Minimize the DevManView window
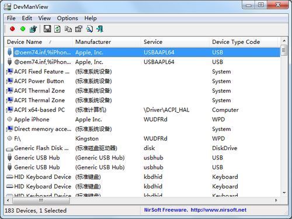 coord(249,5)
